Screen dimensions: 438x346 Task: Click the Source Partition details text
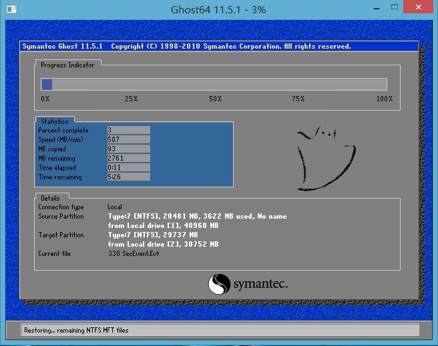coord(197,217)
